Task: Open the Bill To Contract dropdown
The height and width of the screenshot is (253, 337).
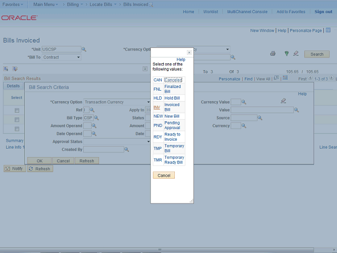Action: 61,57
